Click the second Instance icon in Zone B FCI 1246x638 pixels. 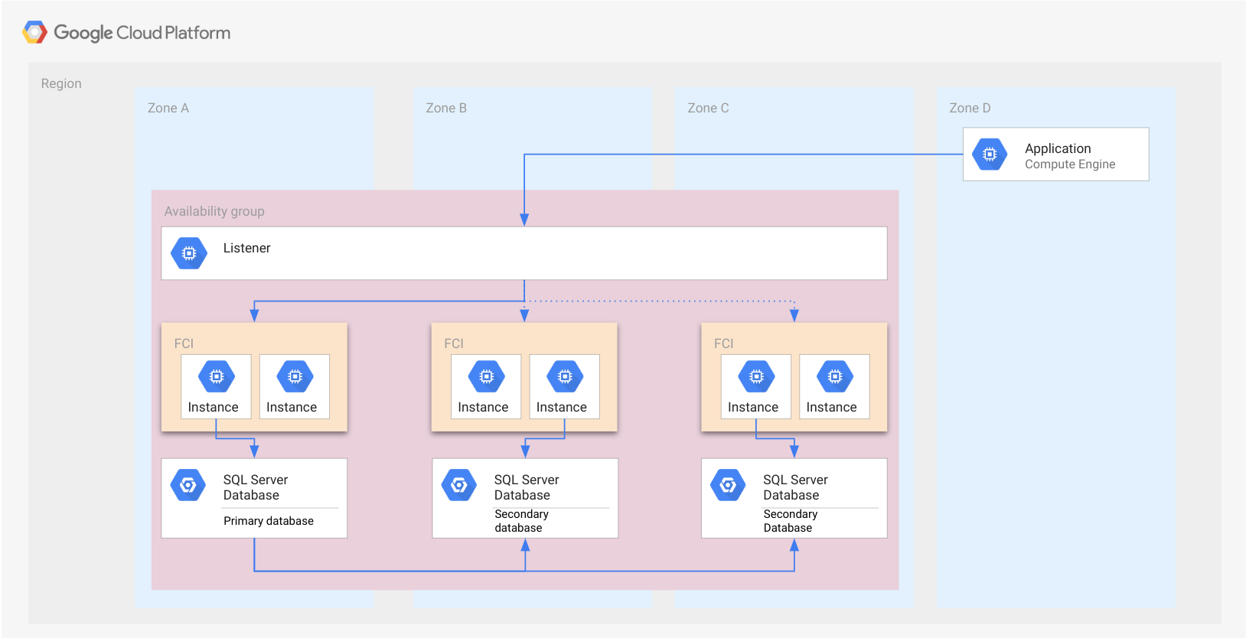(x=565, y=376)
